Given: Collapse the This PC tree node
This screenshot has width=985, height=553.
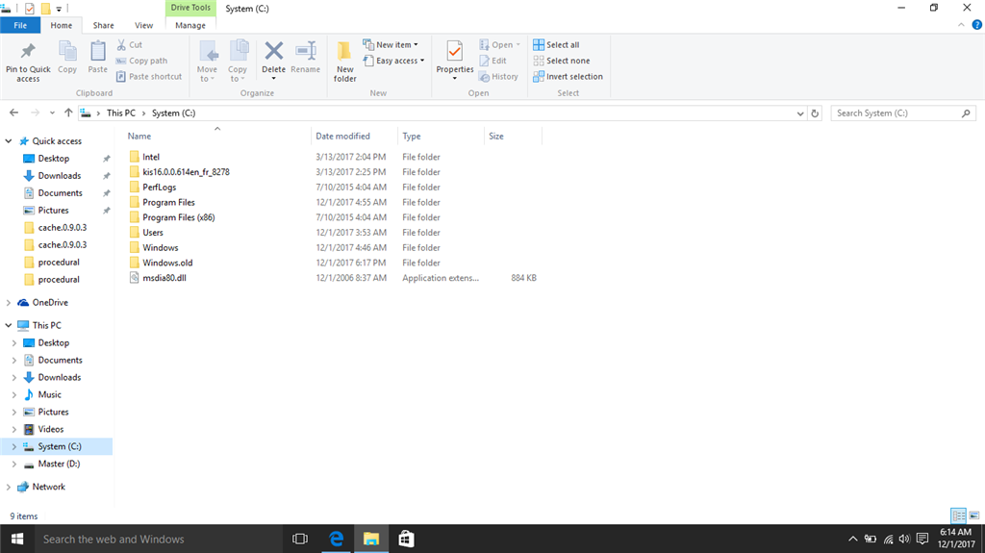Looking at the screenshot, I should coord(9,325).
